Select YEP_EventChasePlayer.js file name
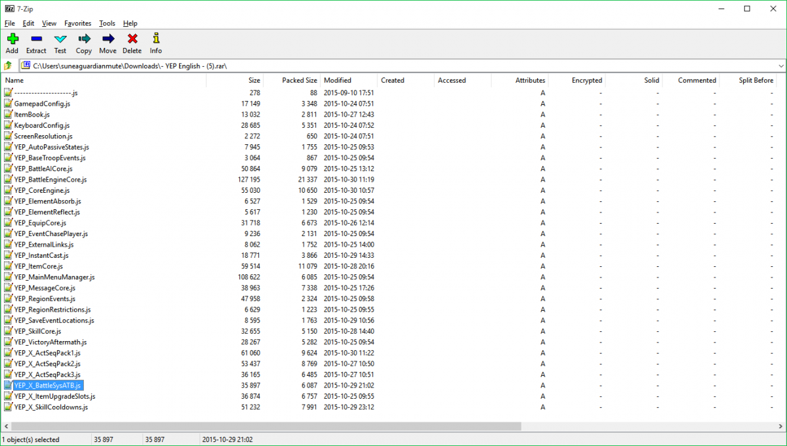787x446 pixels. pyautogui.click(x=50, y=233)
